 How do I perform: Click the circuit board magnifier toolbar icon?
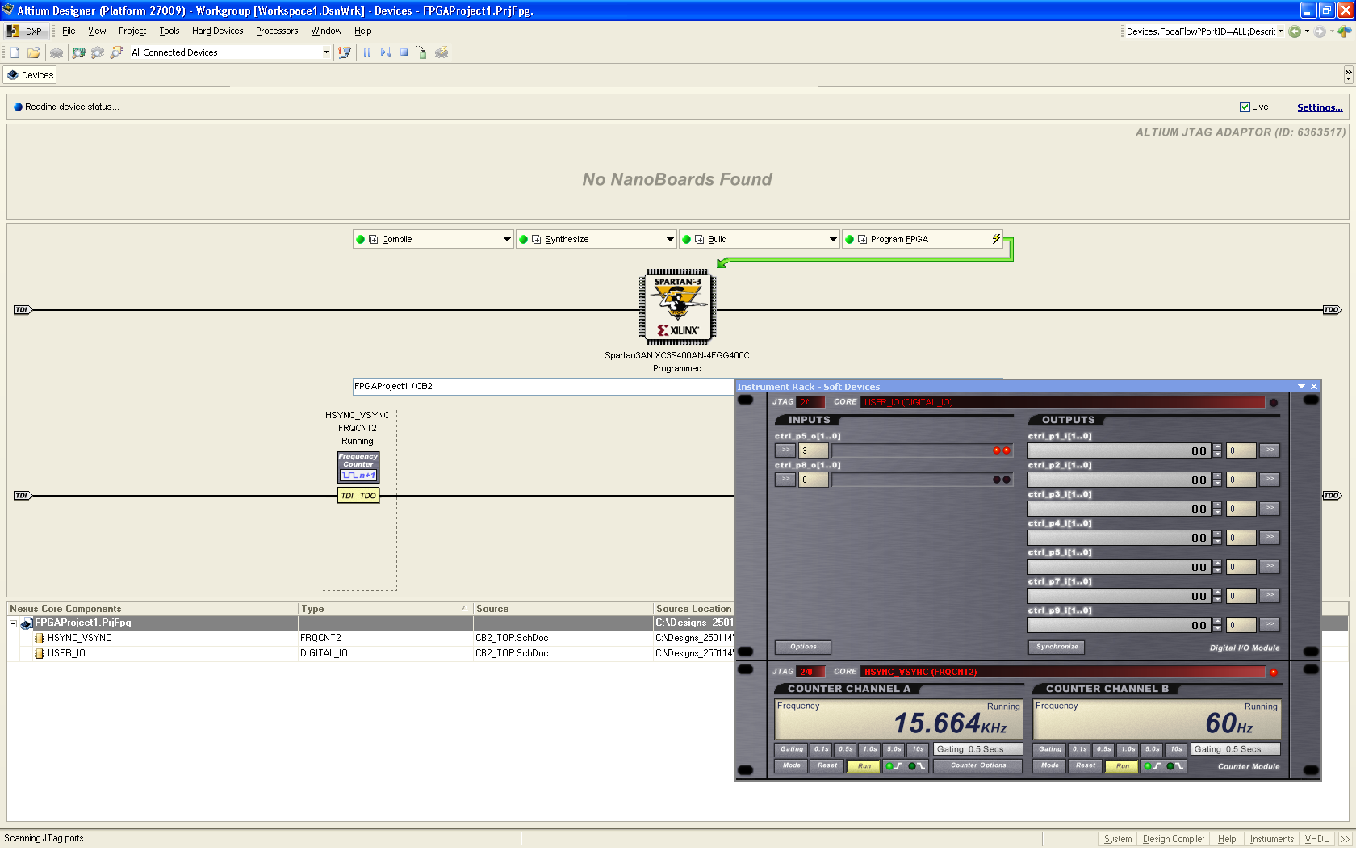tap(78, 52)
